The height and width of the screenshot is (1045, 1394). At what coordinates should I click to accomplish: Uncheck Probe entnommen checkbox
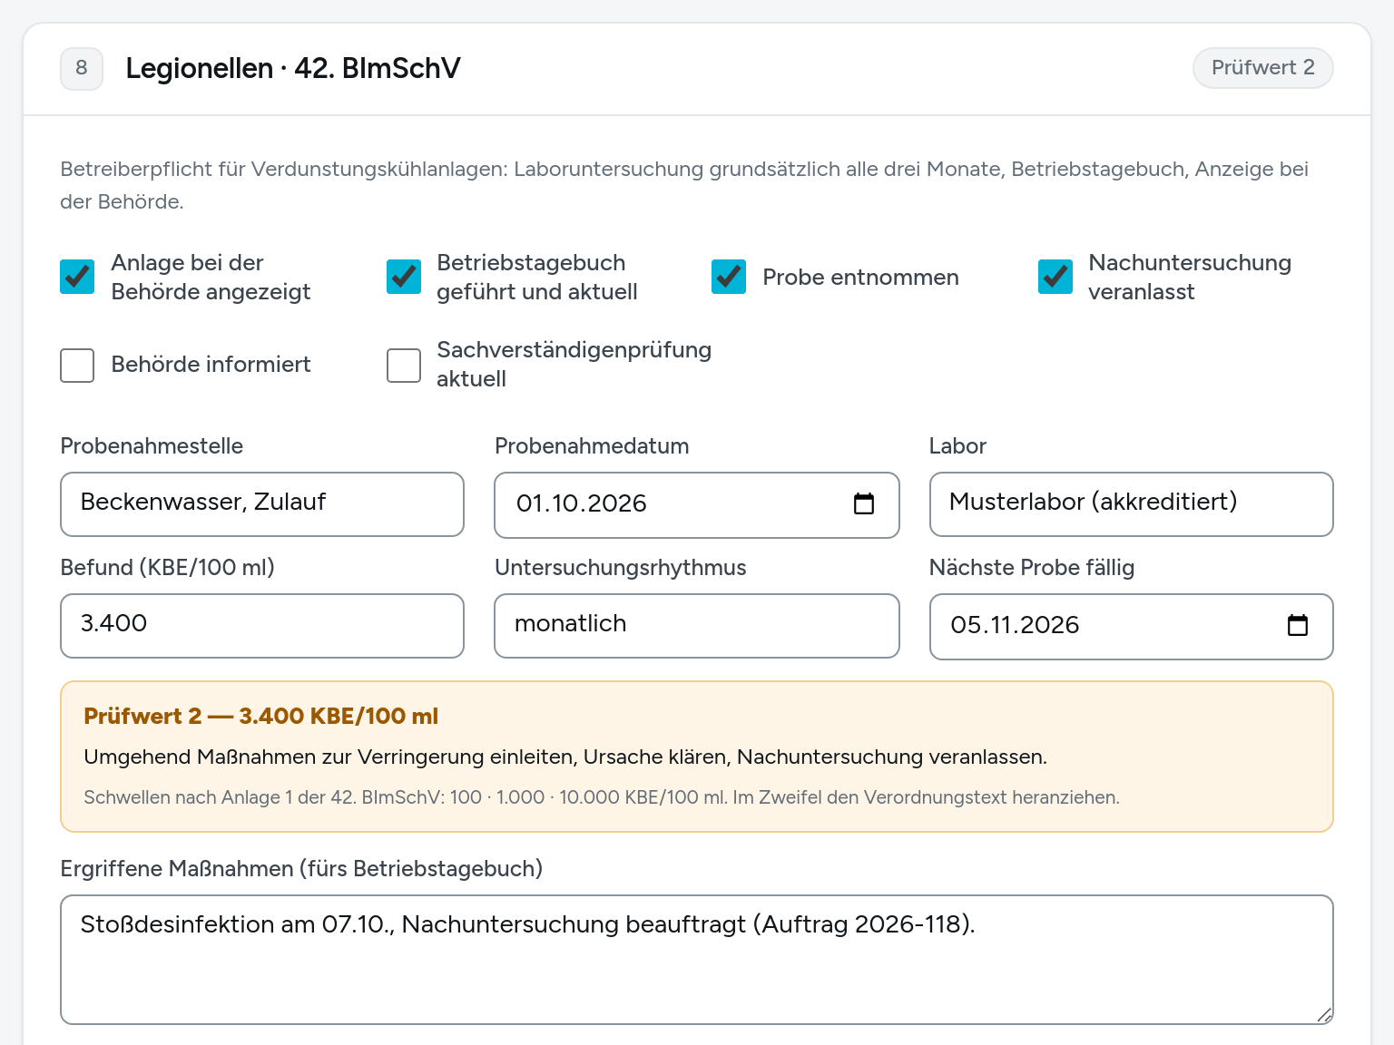click(x=729, y=277)
